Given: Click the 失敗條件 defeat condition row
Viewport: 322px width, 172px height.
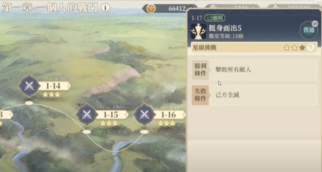Looking at the screenshot, I should (x=254, y=96).
